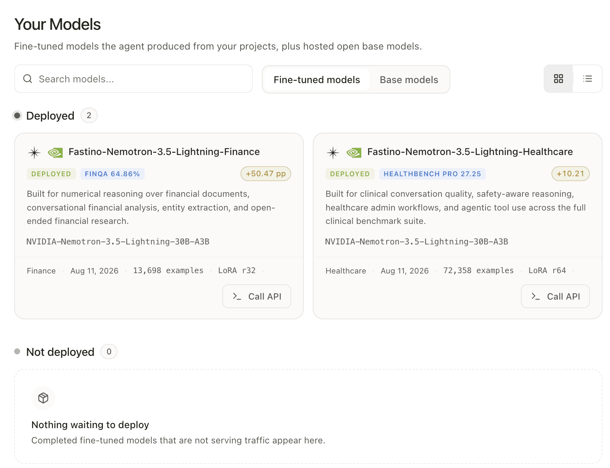Image resolution: width=610 pixels, height=468 pixels.
Task: Switch to list view layout
Action: point(588,79)
